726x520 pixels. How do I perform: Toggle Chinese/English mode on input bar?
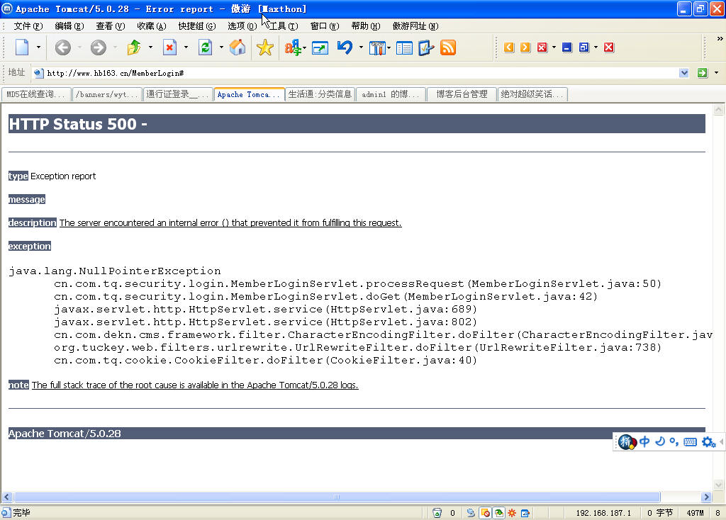point(644,441)
